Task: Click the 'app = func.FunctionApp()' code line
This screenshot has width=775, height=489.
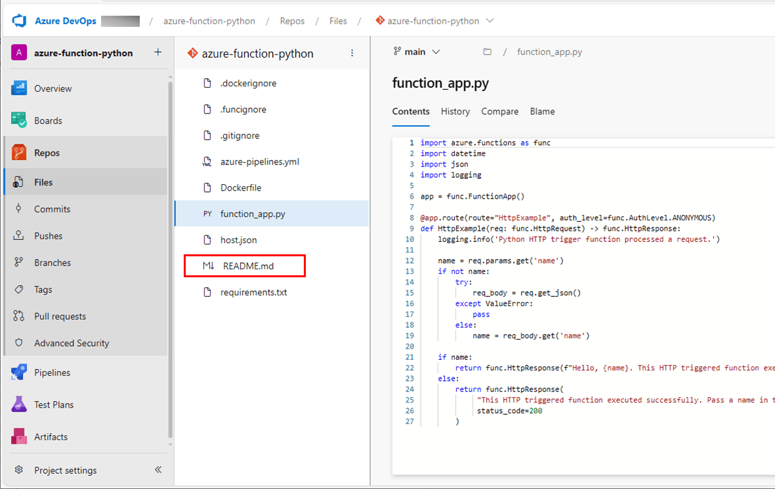Action: 472,196
